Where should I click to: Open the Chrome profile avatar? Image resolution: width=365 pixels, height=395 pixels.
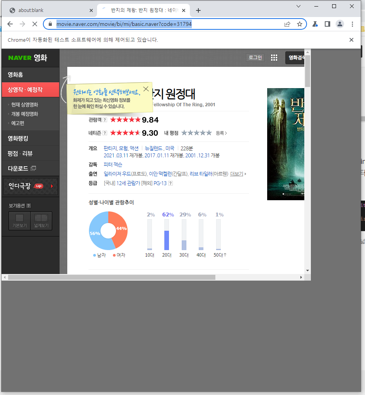point(340,24)
